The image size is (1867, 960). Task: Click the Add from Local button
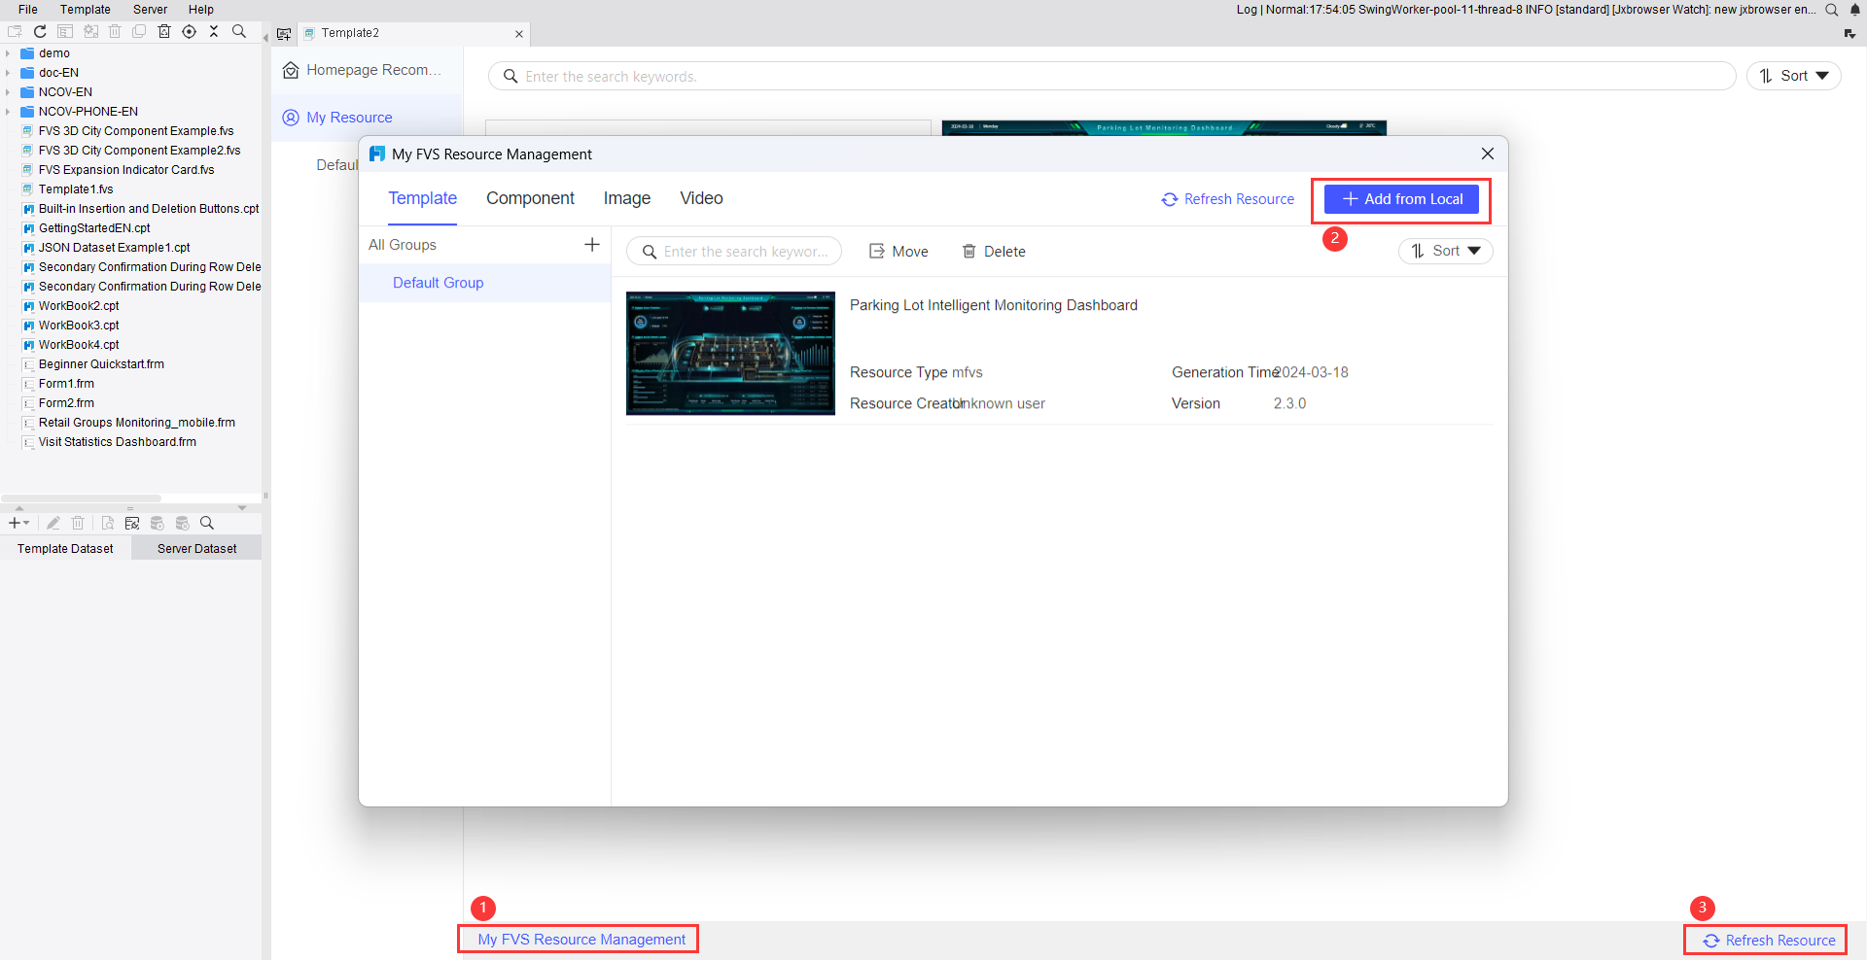click(1400, 199)
